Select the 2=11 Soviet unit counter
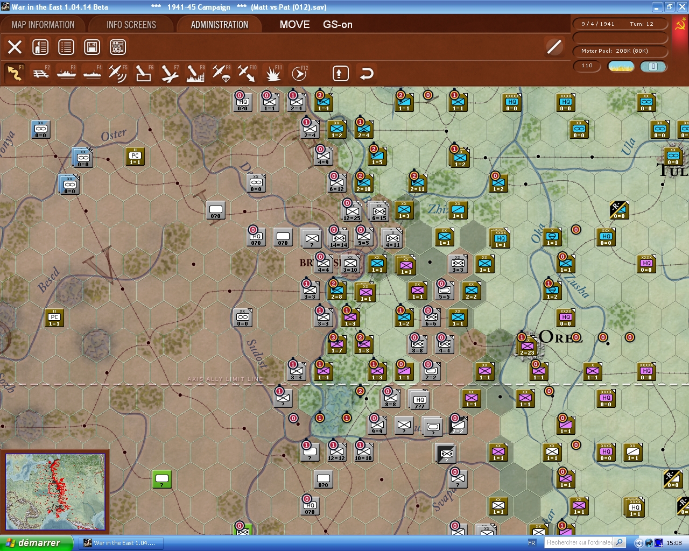The width and height of the screenshot is (689, 551). coord(418,183)
